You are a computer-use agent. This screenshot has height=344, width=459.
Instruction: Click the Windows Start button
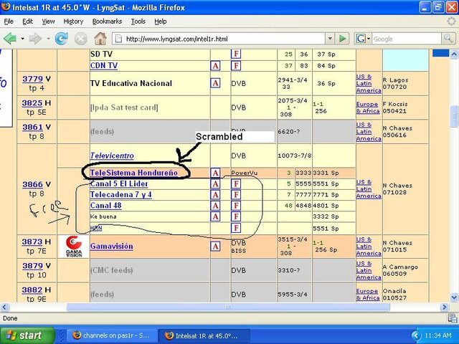[x=27, y=335]
